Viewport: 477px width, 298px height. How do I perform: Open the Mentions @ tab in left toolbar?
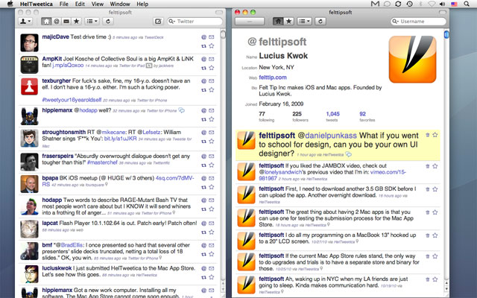57,22
